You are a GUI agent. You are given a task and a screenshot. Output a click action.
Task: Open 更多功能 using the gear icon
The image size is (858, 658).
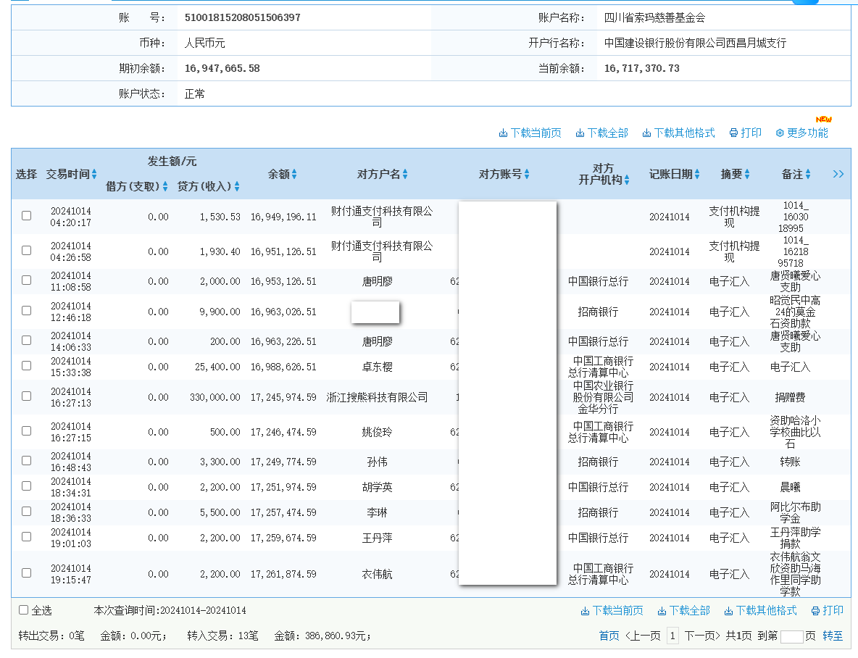[x=779, y=133]
